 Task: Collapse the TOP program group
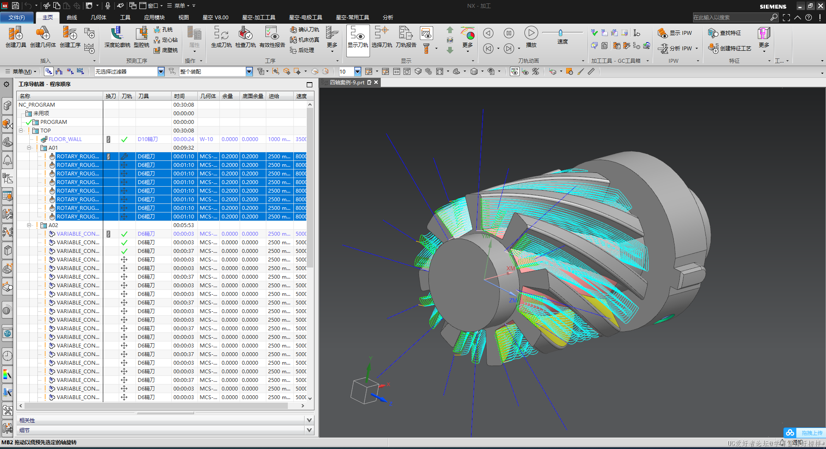[x=21, y=130]
